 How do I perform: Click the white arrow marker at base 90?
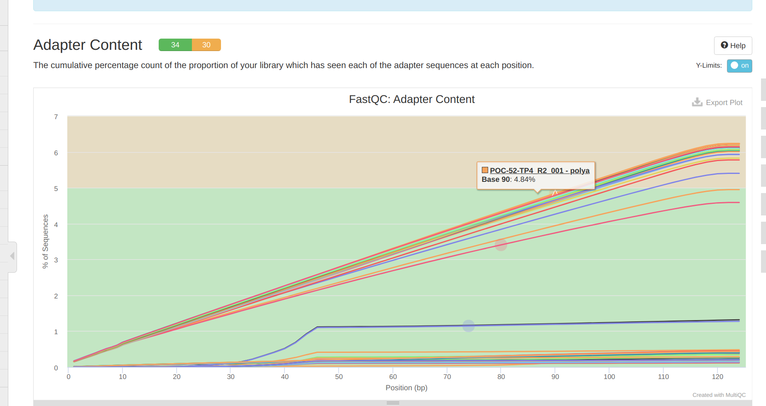[555, 193]
